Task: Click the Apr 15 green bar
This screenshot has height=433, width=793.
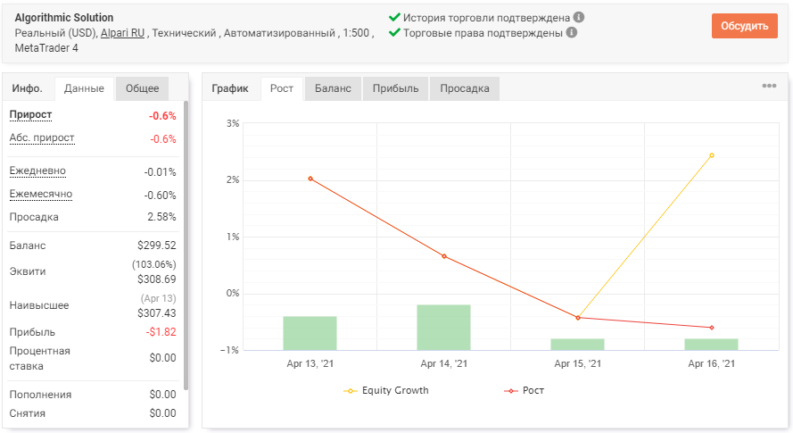Action: point(577,345)
